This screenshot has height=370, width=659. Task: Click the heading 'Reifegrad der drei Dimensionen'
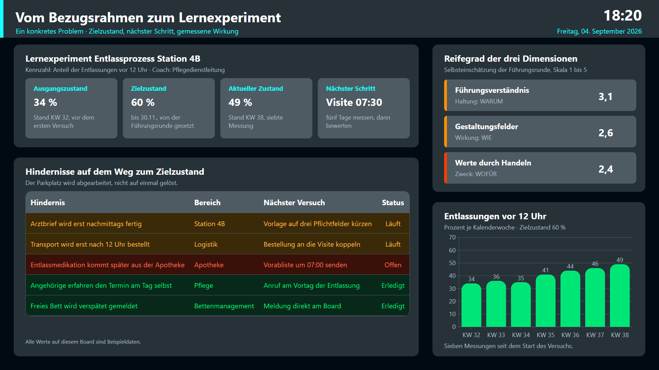(511, 59)
